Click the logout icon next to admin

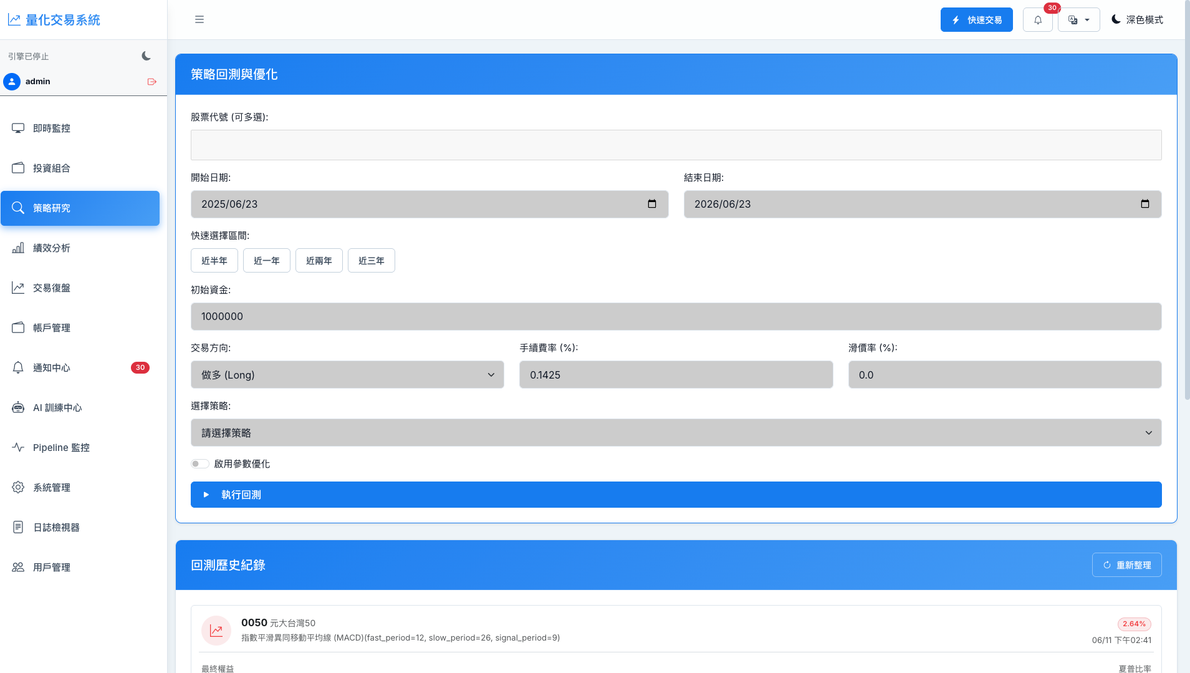(x=152, y=82)
